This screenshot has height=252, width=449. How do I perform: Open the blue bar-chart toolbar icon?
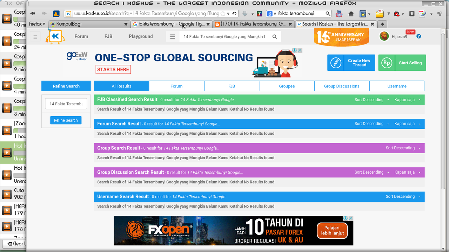tap(56, 14)
